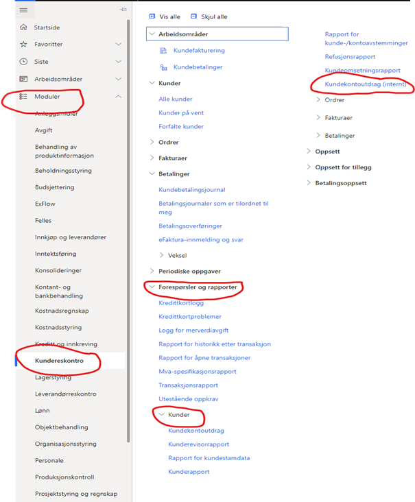Click the Favoritter star icon
415x502 pixels.
[23, 44]
